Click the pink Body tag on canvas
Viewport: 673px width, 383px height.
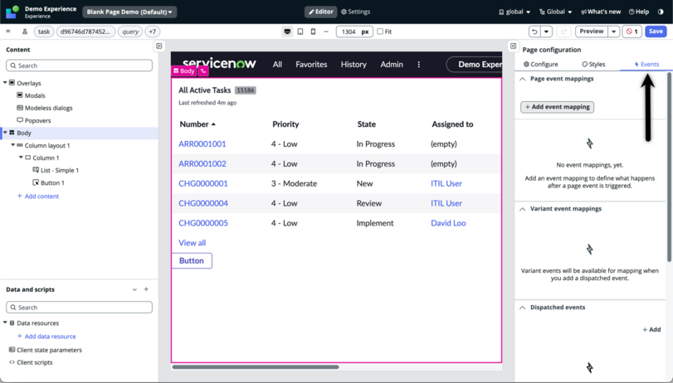click(x=183, y=71)
